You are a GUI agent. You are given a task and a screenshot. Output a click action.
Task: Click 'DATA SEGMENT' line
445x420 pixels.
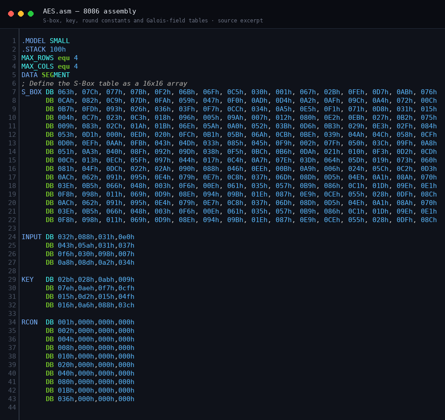pos(46,75)
